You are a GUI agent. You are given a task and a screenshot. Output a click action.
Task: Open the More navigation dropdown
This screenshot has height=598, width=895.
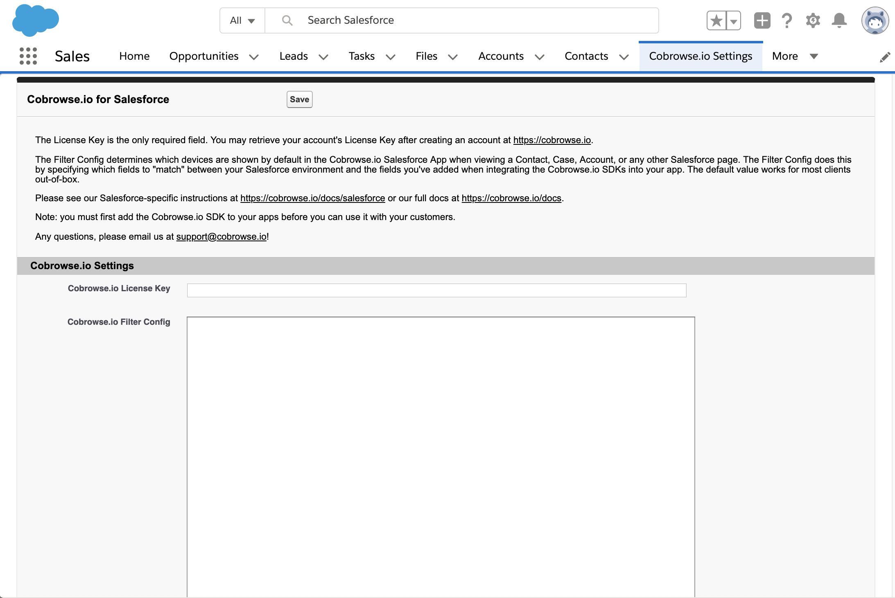[x=793, y=56]
